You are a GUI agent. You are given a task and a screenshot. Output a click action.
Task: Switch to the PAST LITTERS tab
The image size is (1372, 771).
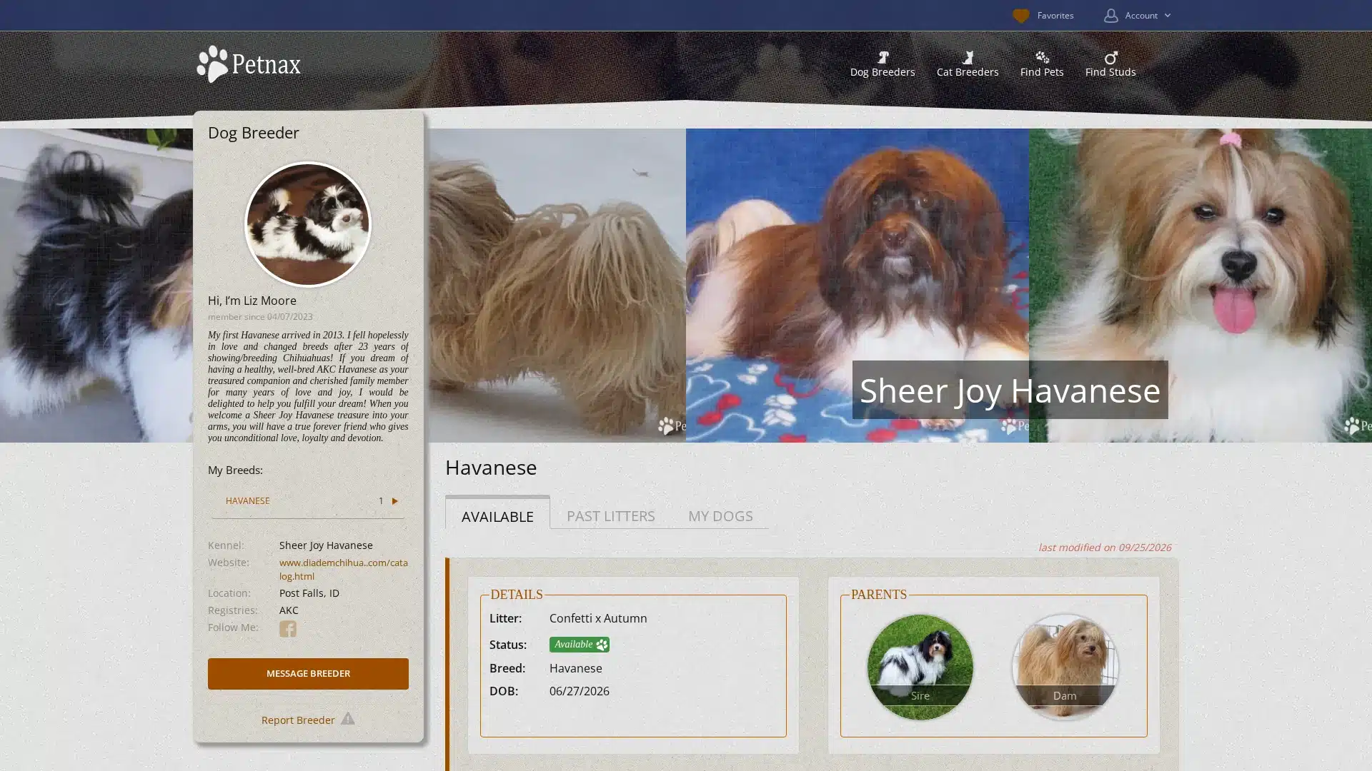tap(610, 515)
